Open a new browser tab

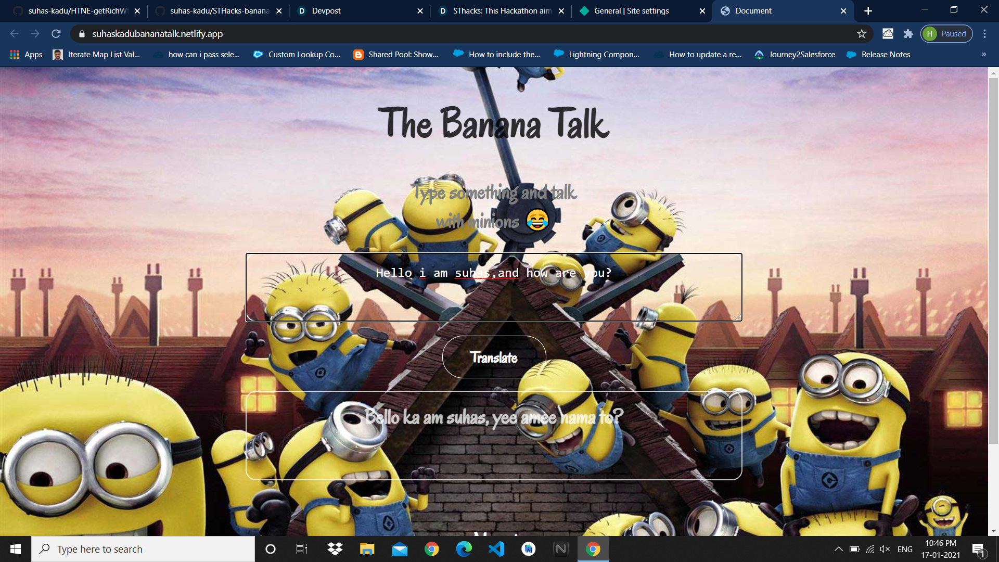[x=868, y=10]
